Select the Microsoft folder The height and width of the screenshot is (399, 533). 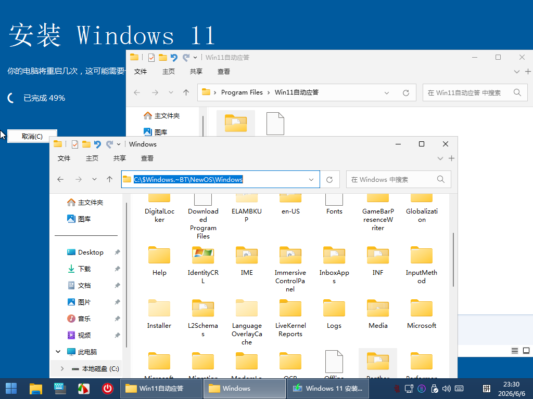pos(422,314)
